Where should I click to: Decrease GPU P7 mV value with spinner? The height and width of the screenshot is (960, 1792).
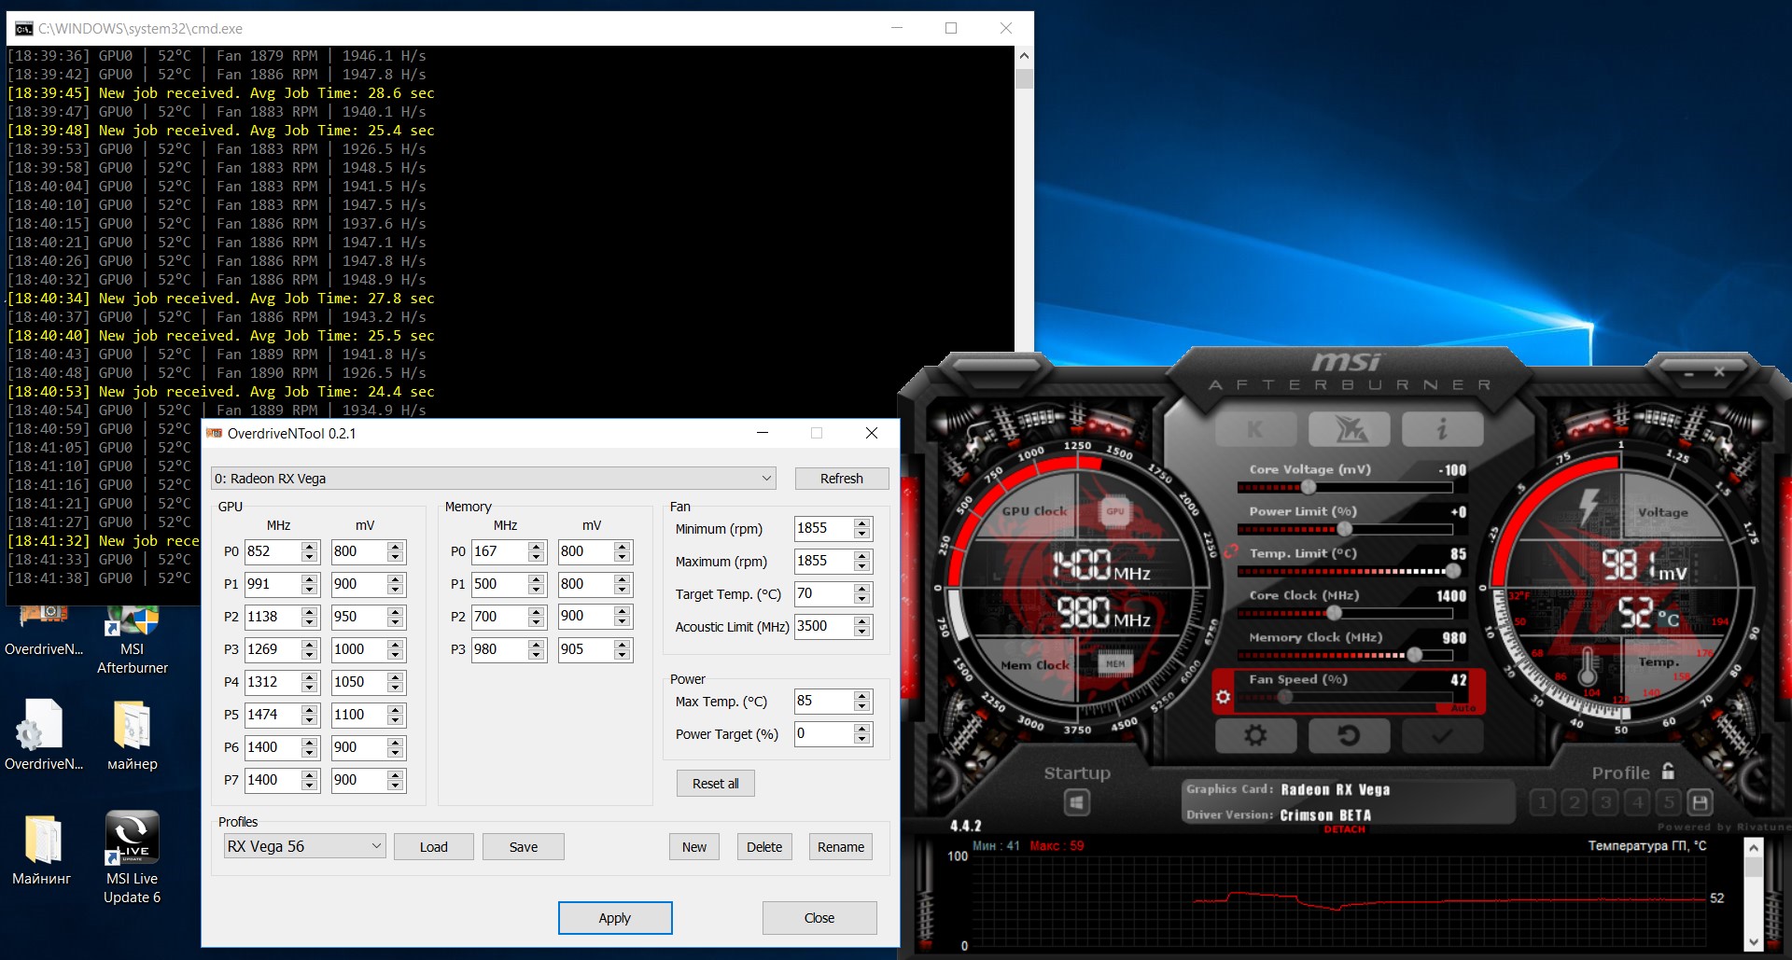tap(396, 786)
